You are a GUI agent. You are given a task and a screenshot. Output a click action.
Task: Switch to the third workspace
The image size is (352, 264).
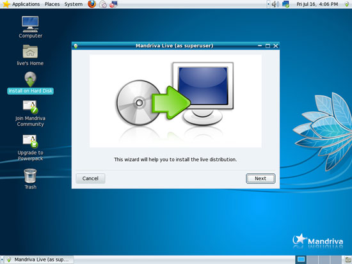pos(324,260)
